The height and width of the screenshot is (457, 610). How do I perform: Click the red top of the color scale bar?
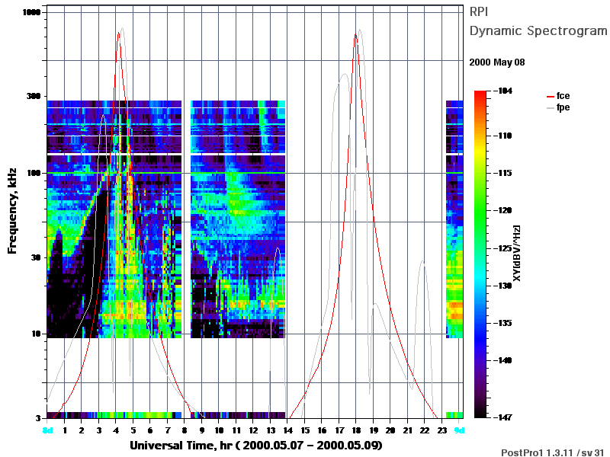(x=480, y=93)
